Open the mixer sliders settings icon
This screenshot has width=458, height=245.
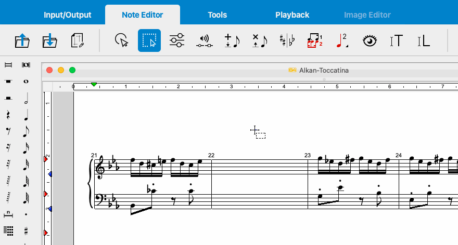(x=177, y=40)
